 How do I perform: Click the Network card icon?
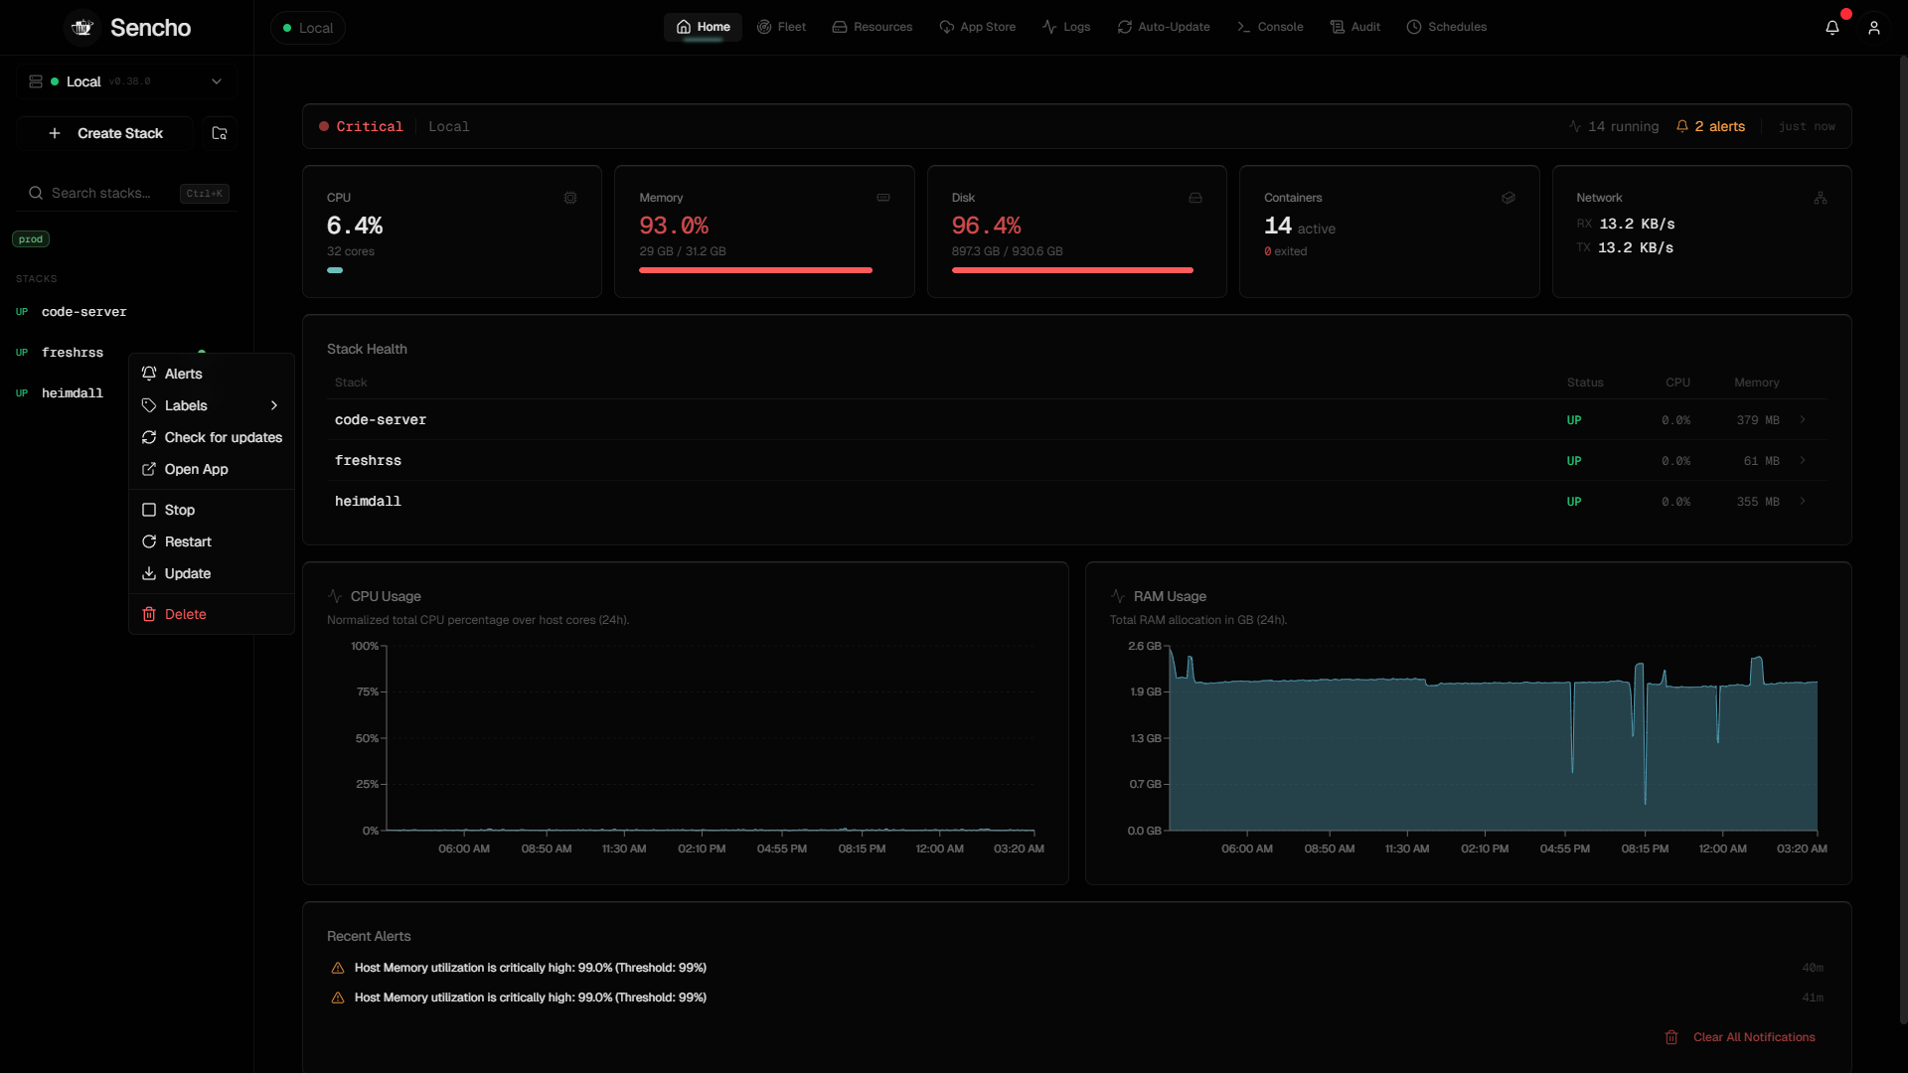(1821, 198)
